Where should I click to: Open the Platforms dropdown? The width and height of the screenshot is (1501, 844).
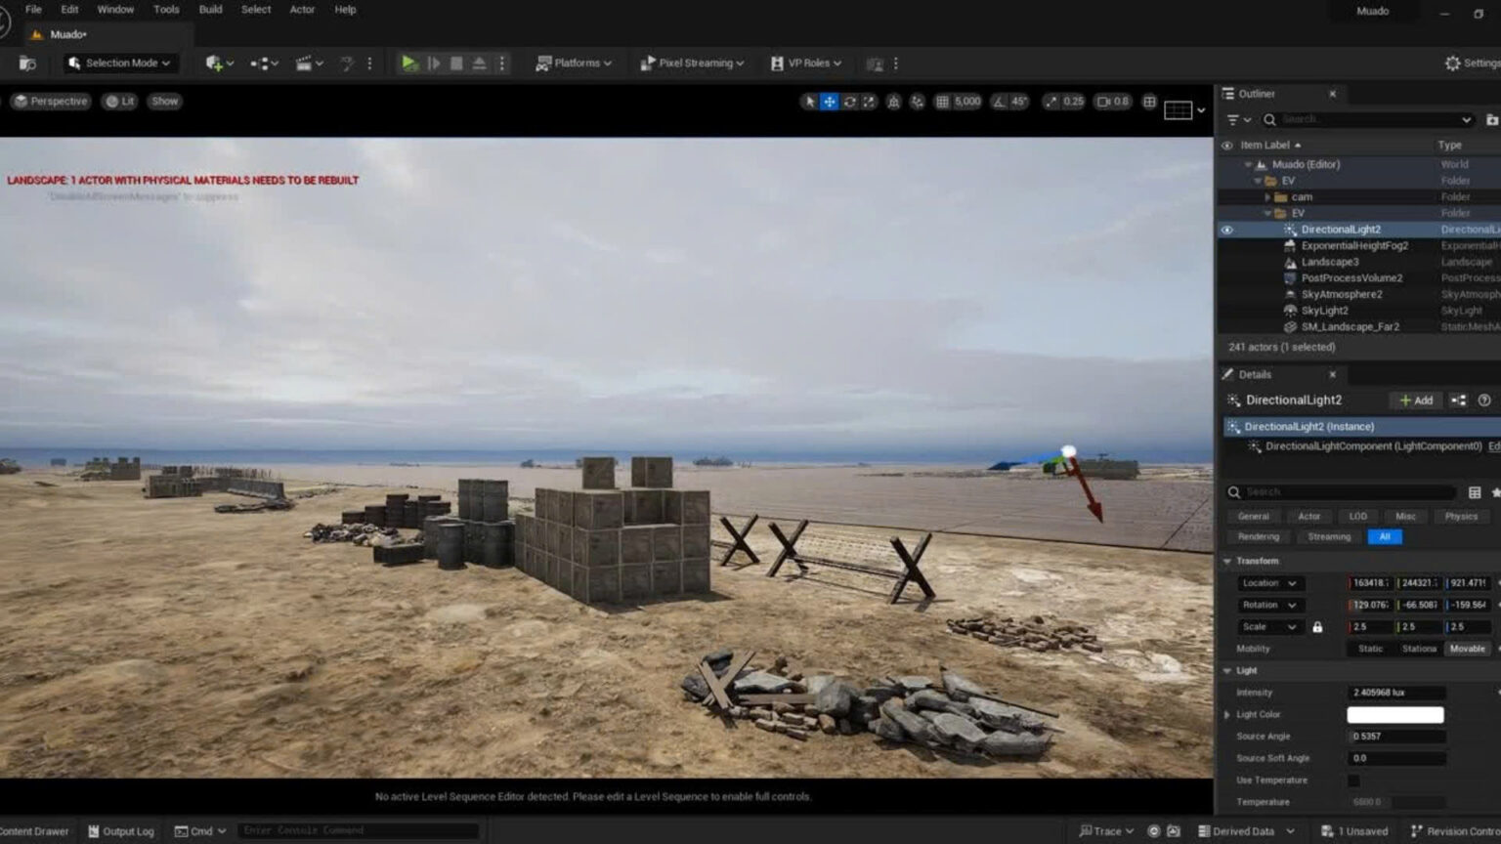[x=574, y=63]
